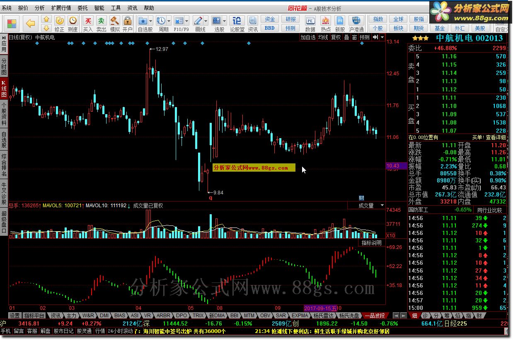Select the 杨氏雷达 indicator tab
Screen dimensions: 513x340
[x=323, y=316]
